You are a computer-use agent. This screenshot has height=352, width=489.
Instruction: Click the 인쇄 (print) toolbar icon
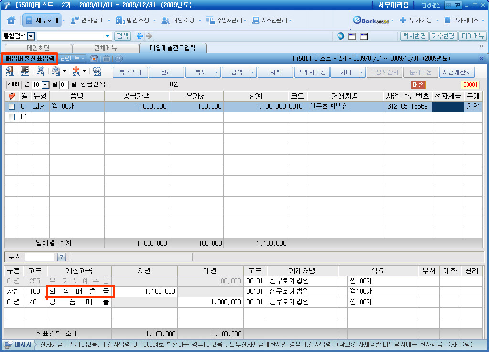pos(56,72)
